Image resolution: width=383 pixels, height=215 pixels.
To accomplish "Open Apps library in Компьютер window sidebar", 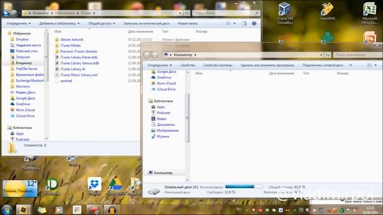I will point(161,107).
